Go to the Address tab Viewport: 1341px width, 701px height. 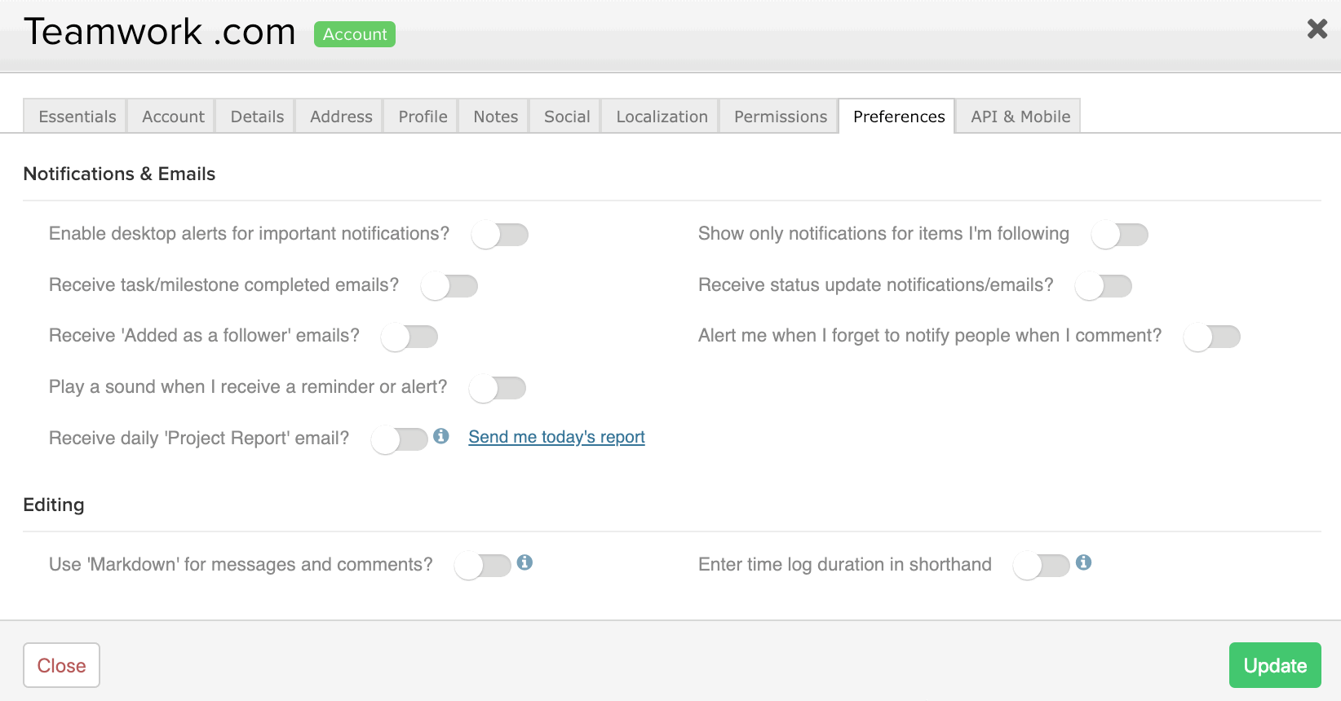(340, 116)
